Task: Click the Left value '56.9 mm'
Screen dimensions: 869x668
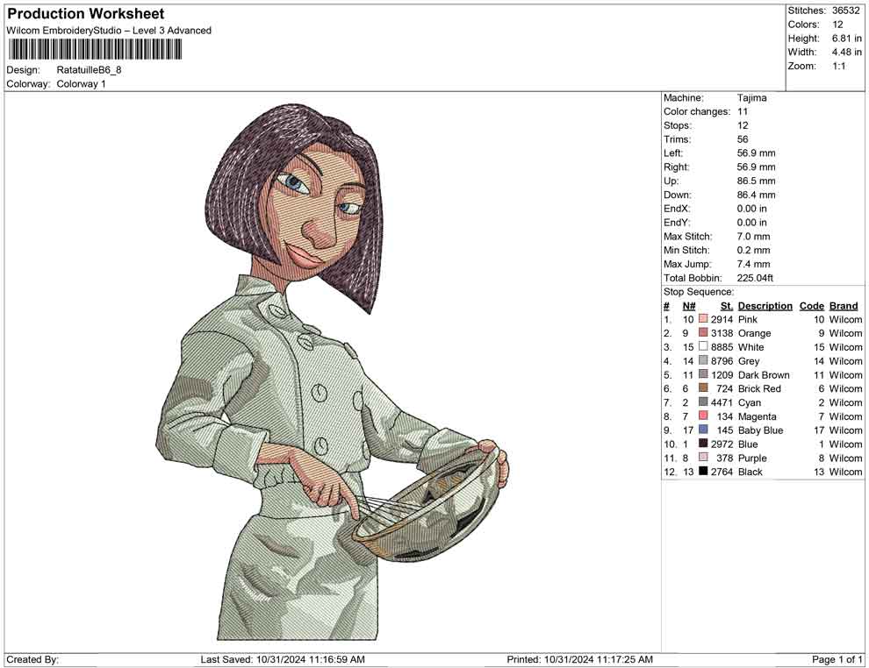Action: [x=756, y=153]
